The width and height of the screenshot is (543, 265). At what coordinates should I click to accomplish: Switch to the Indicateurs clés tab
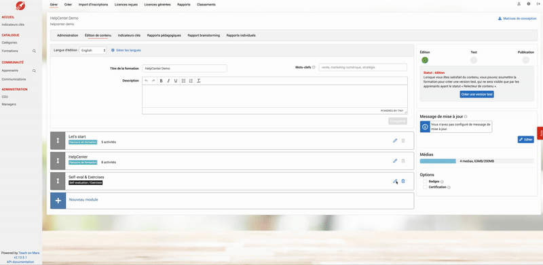click(129, 35)
